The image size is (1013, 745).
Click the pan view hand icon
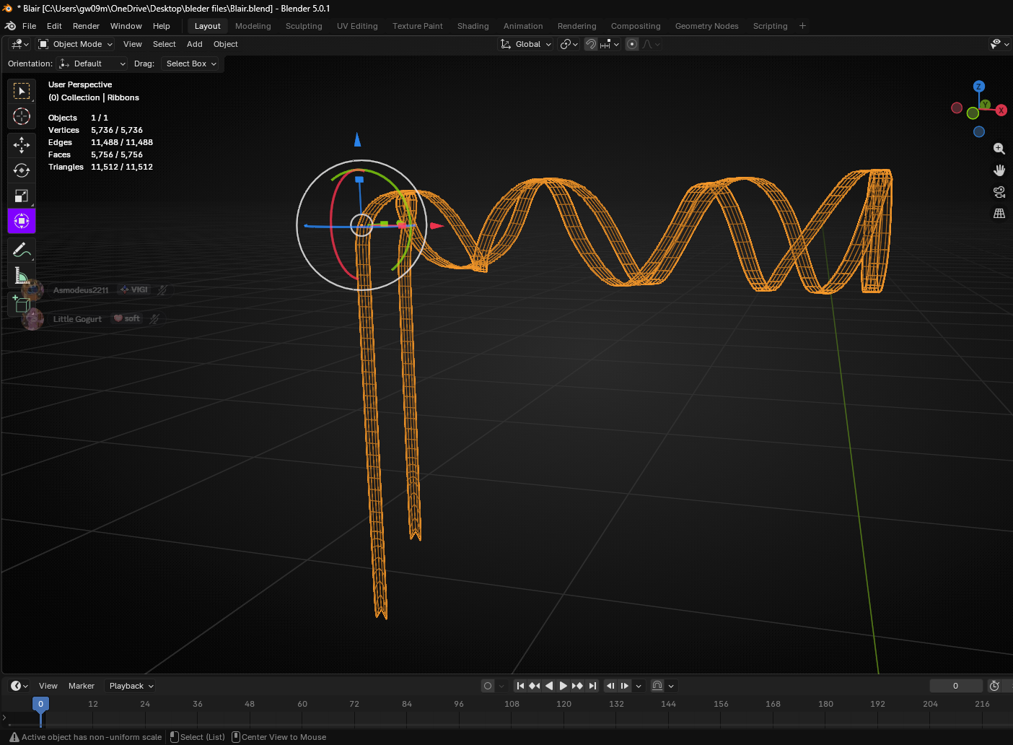[x=999, y=170]
